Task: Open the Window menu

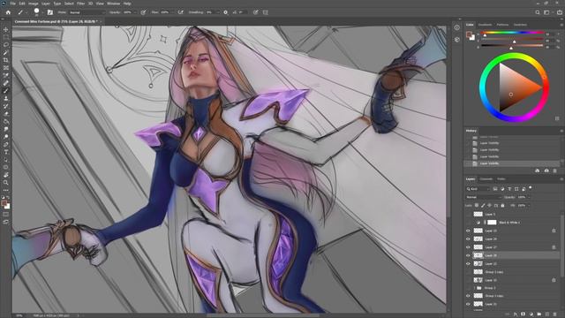Action: click(113, 4)
